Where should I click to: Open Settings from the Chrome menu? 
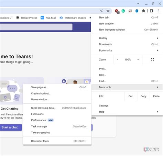pos(127,105)
